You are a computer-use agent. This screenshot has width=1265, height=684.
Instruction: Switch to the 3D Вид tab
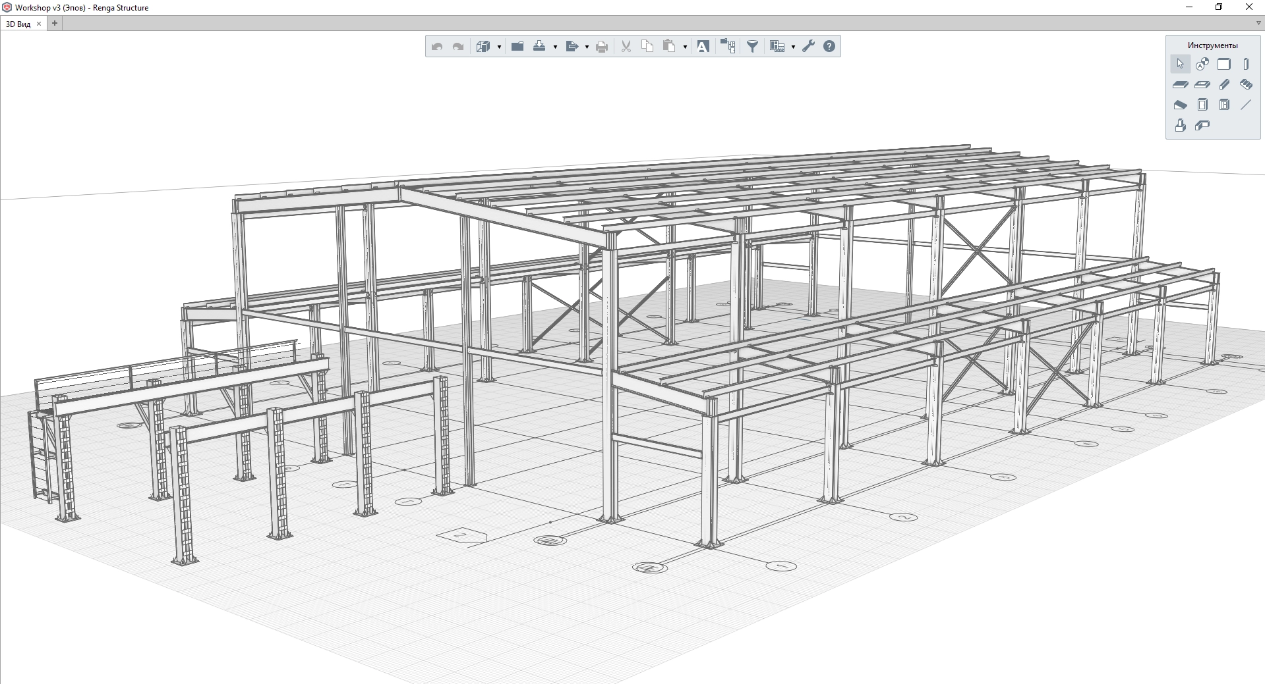pos(18,24)
